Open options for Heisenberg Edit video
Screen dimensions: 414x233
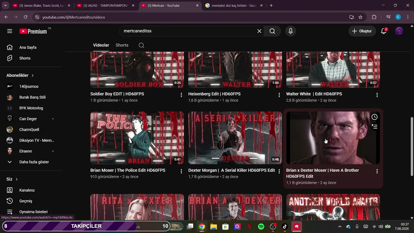pos(279,95)
